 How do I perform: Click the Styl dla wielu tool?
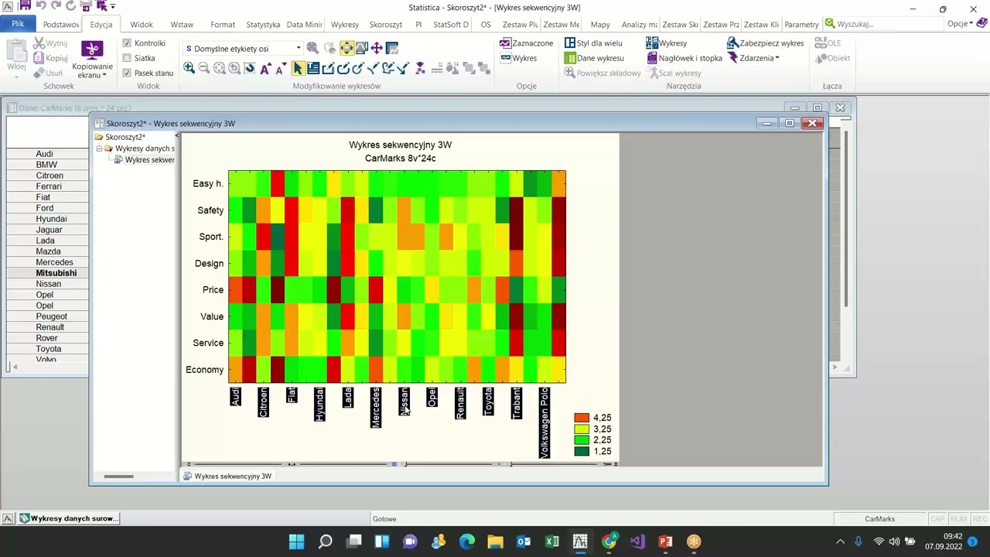[593, 43]
